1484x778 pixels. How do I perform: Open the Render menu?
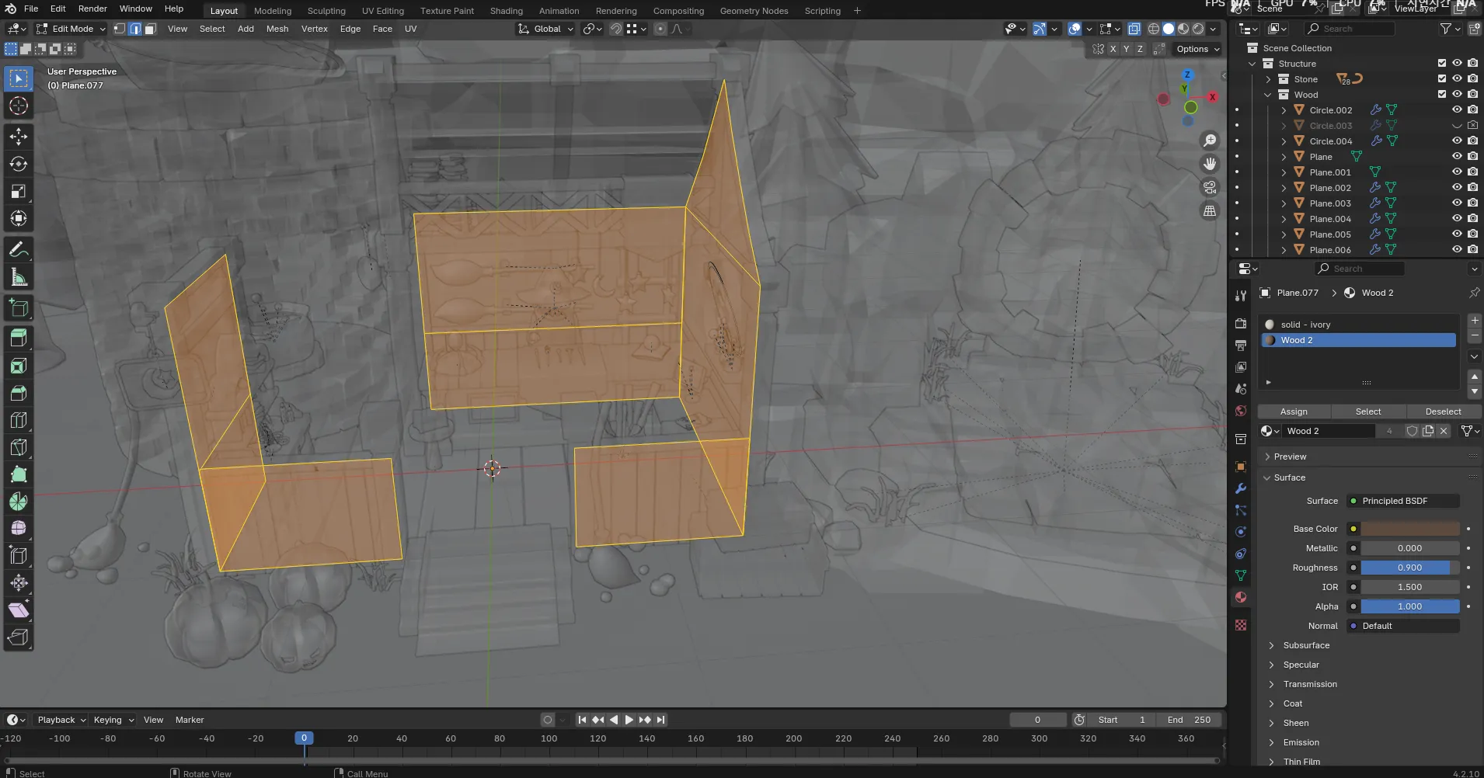(x=92, y=9)
